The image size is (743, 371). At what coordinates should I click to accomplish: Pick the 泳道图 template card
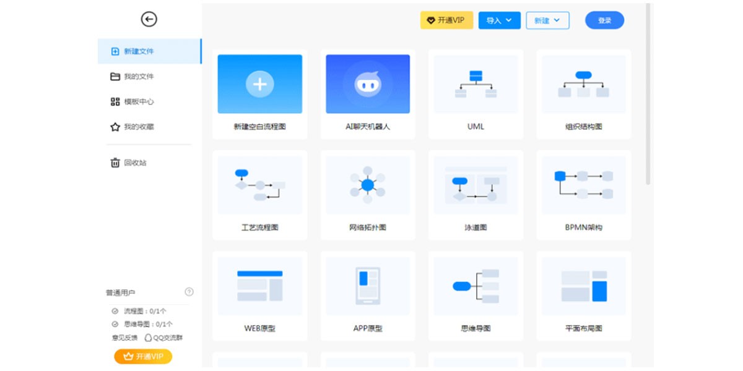pyautogui.click(x=476, y=195)
